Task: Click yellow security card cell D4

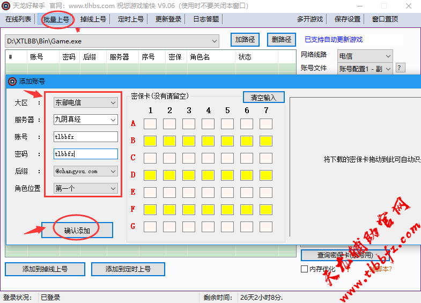Action: 208,175
